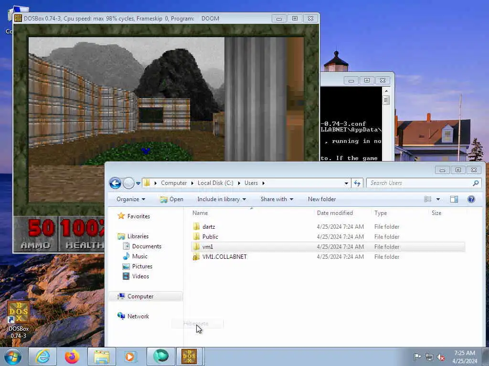The height and width of the screenshot is (366, 489).
Task: Sort files by Date modified column
Action: 335,213
